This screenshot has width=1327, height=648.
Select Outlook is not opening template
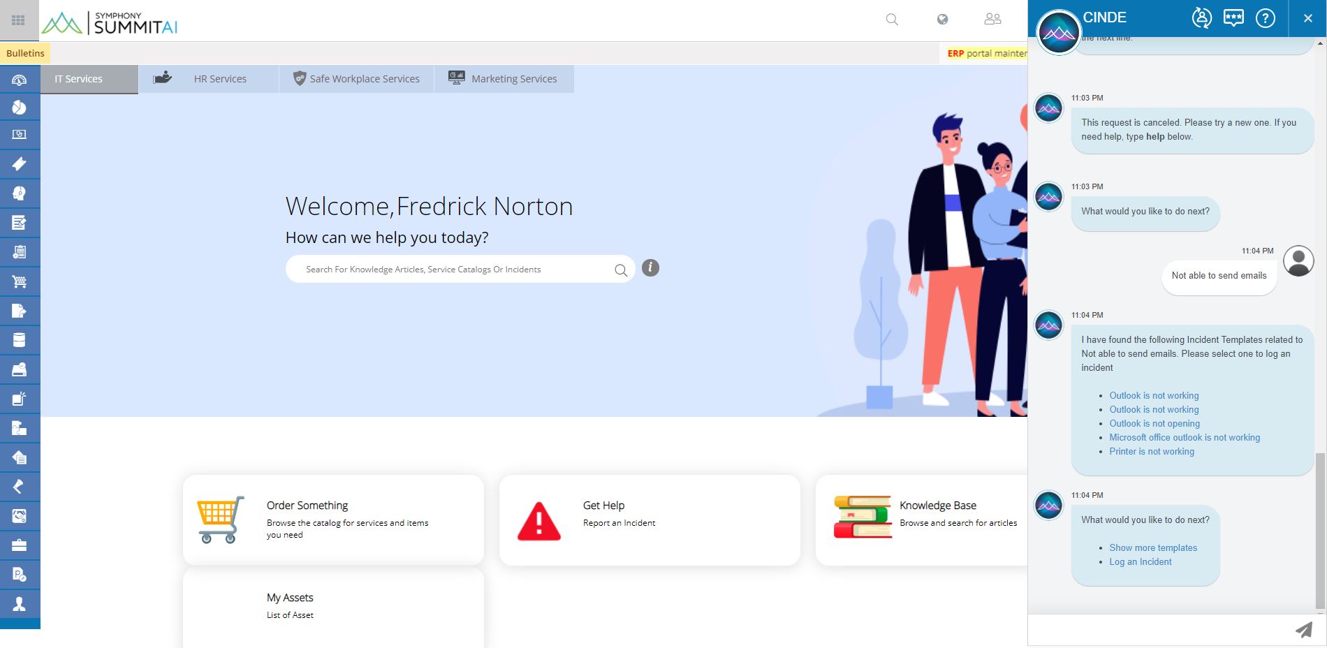[1154, 423]
